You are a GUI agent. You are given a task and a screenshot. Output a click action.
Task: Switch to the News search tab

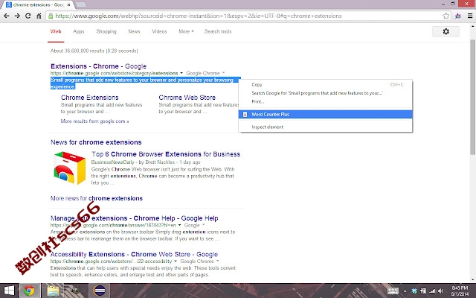tap(134, 31)
